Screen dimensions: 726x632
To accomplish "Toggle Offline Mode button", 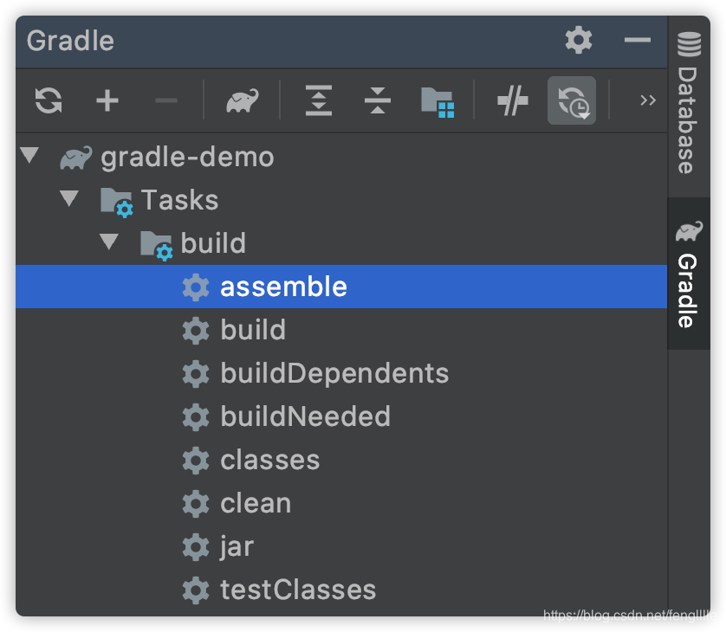I will pyautogui.click(x=513, y=101).
